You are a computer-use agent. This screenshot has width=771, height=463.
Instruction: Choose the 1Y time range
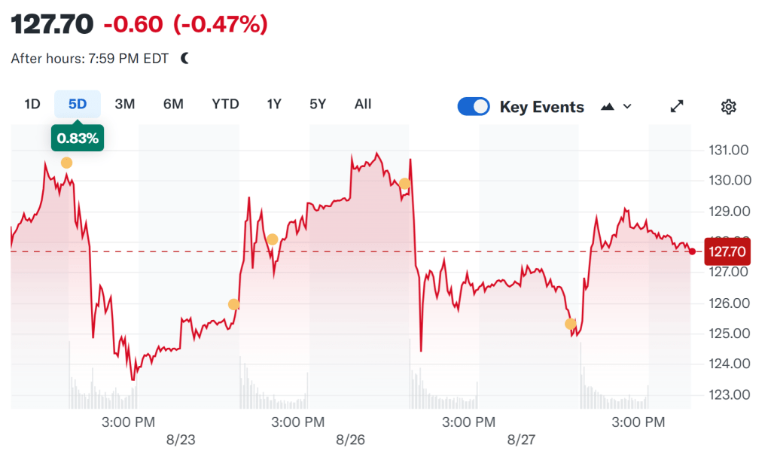click(x=274, y=104)
